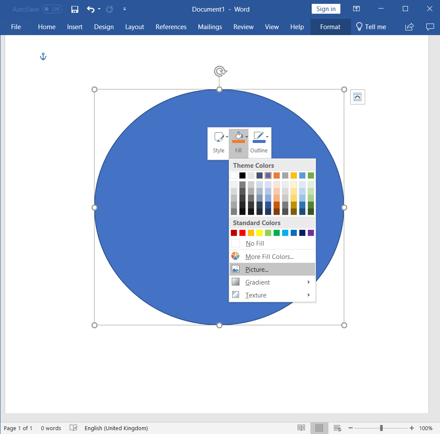Expand the Texture submenu
The image size is (440, 434).
(x=256, y=295)
